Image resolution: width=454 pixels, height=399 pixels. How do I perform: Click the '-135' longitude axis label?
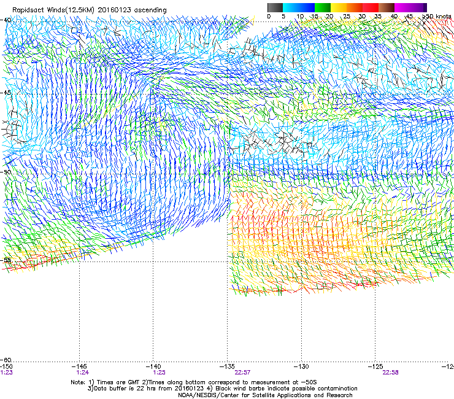pyautogui.click(x=227, y=366)
